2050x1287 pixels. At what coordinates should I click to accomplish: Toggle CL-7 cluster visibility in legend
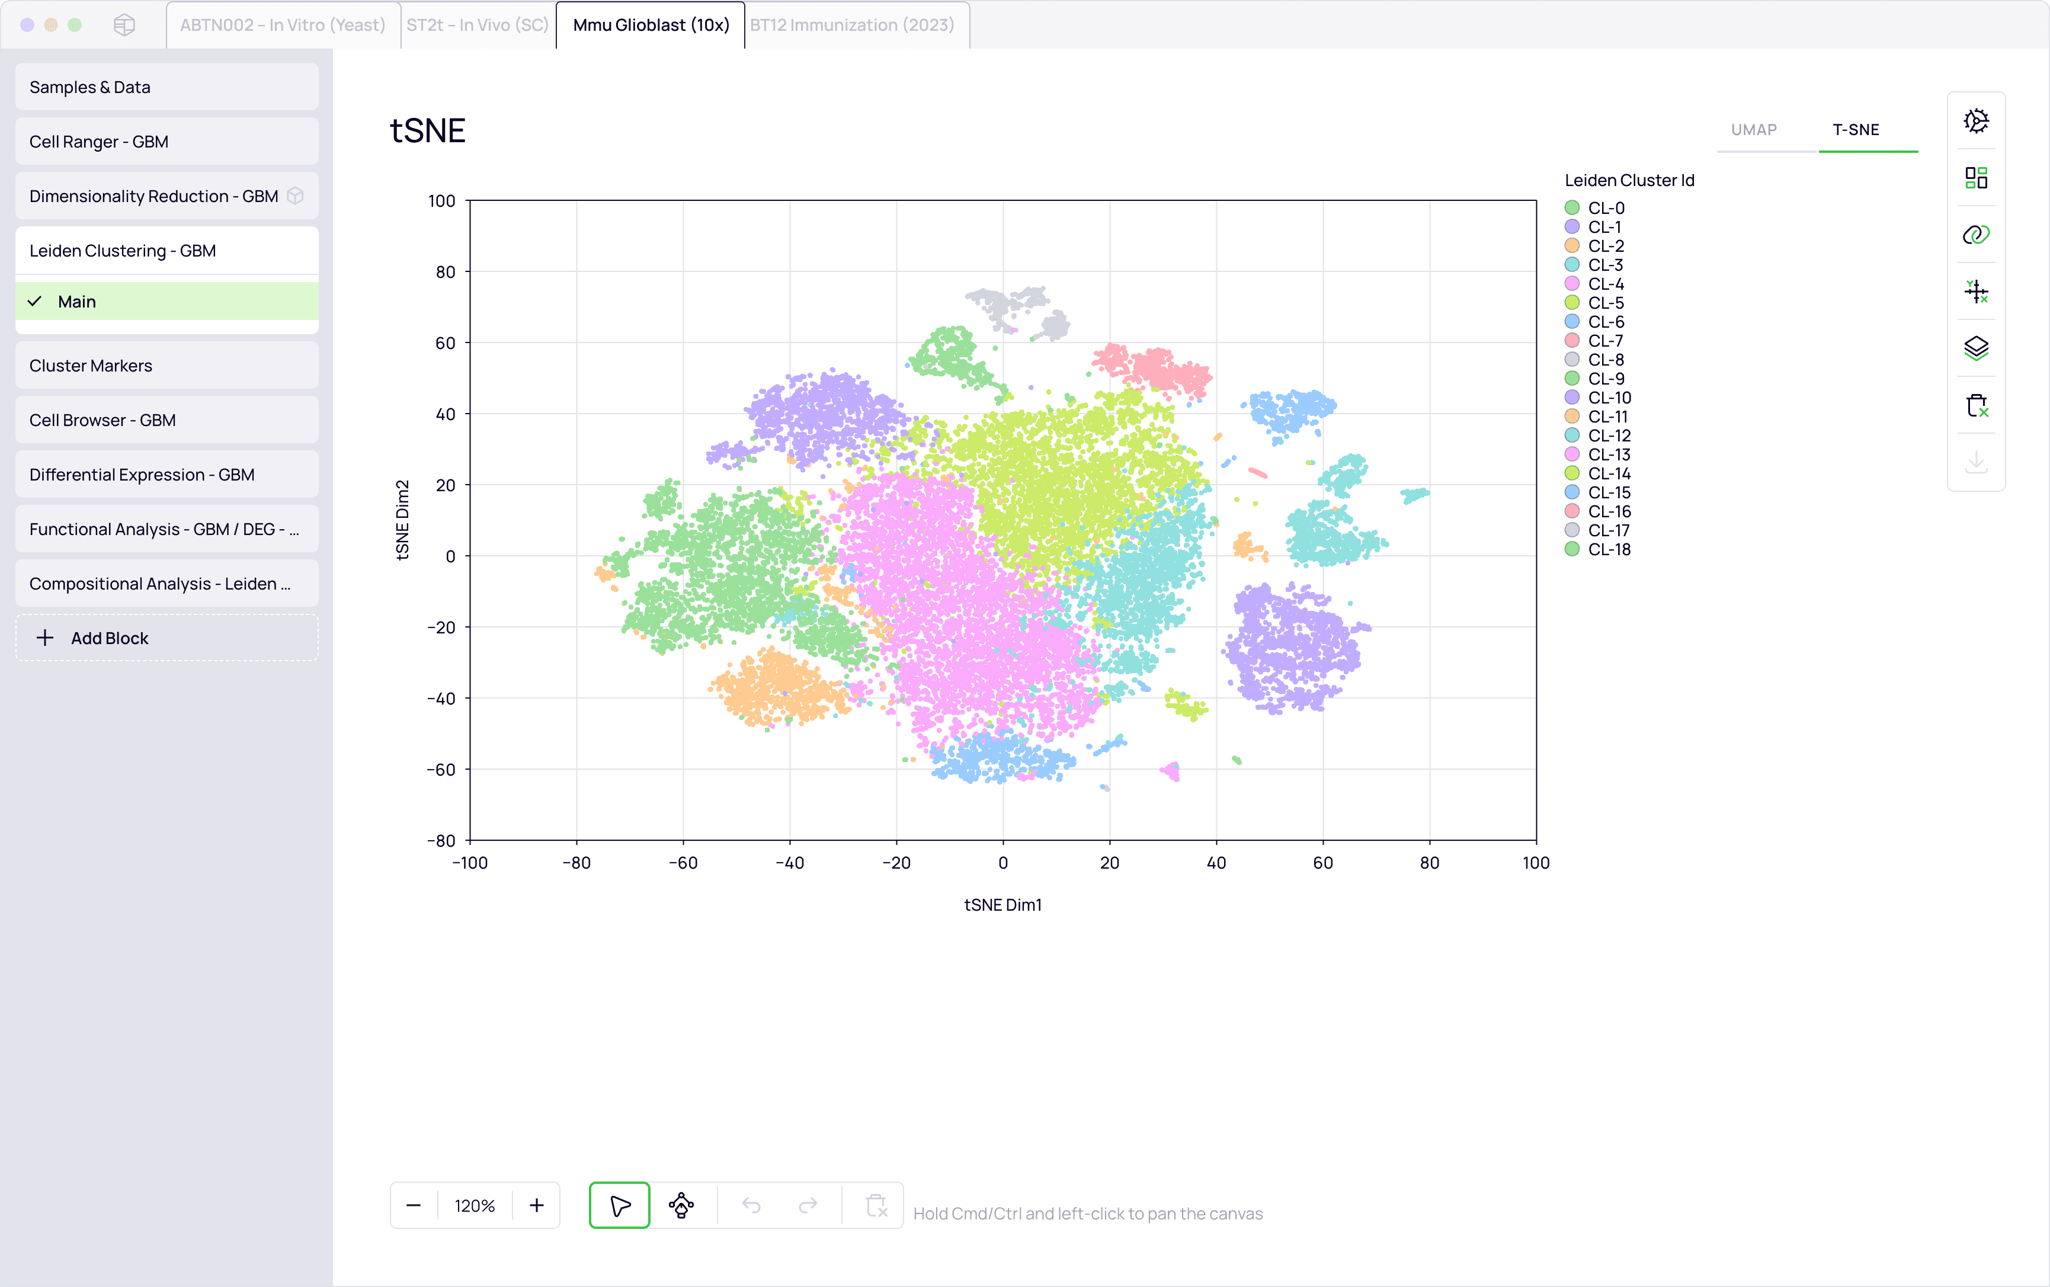click(x=1604, y=341)
